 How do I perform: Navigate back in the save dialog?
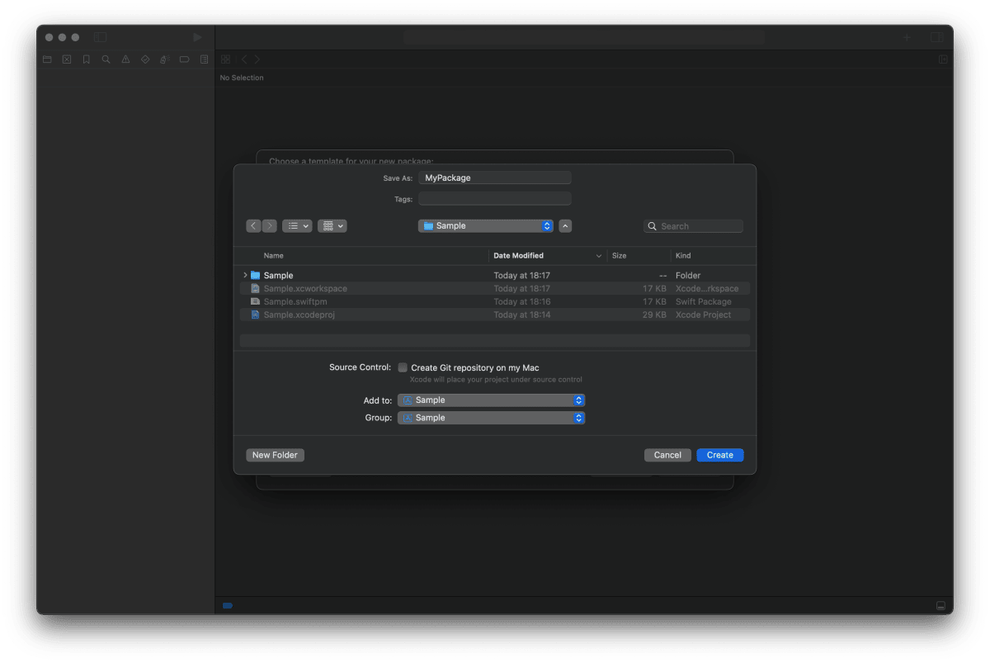coord(253,225)
